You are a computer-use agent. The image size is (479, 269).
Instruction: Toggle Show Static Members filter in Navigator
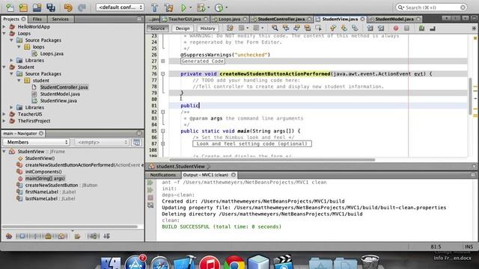(x=35, y=236)
